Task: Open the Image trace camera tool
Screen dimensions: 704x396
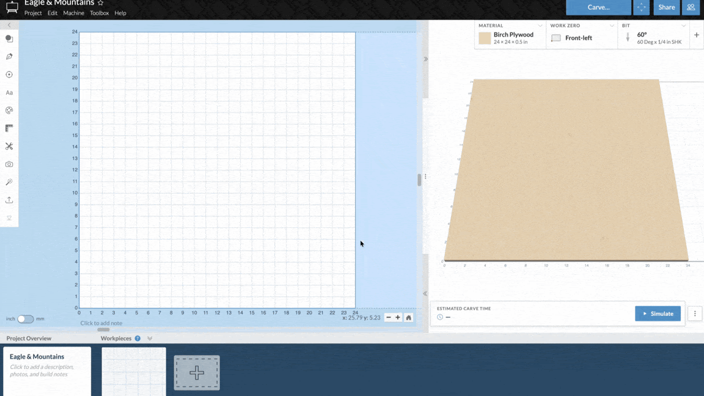Action: 9,164
